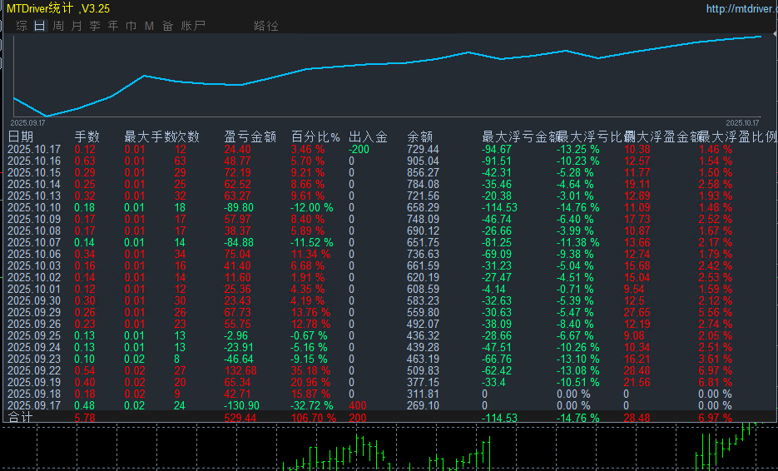Click the 日期 column header

(x=21, y=136)
